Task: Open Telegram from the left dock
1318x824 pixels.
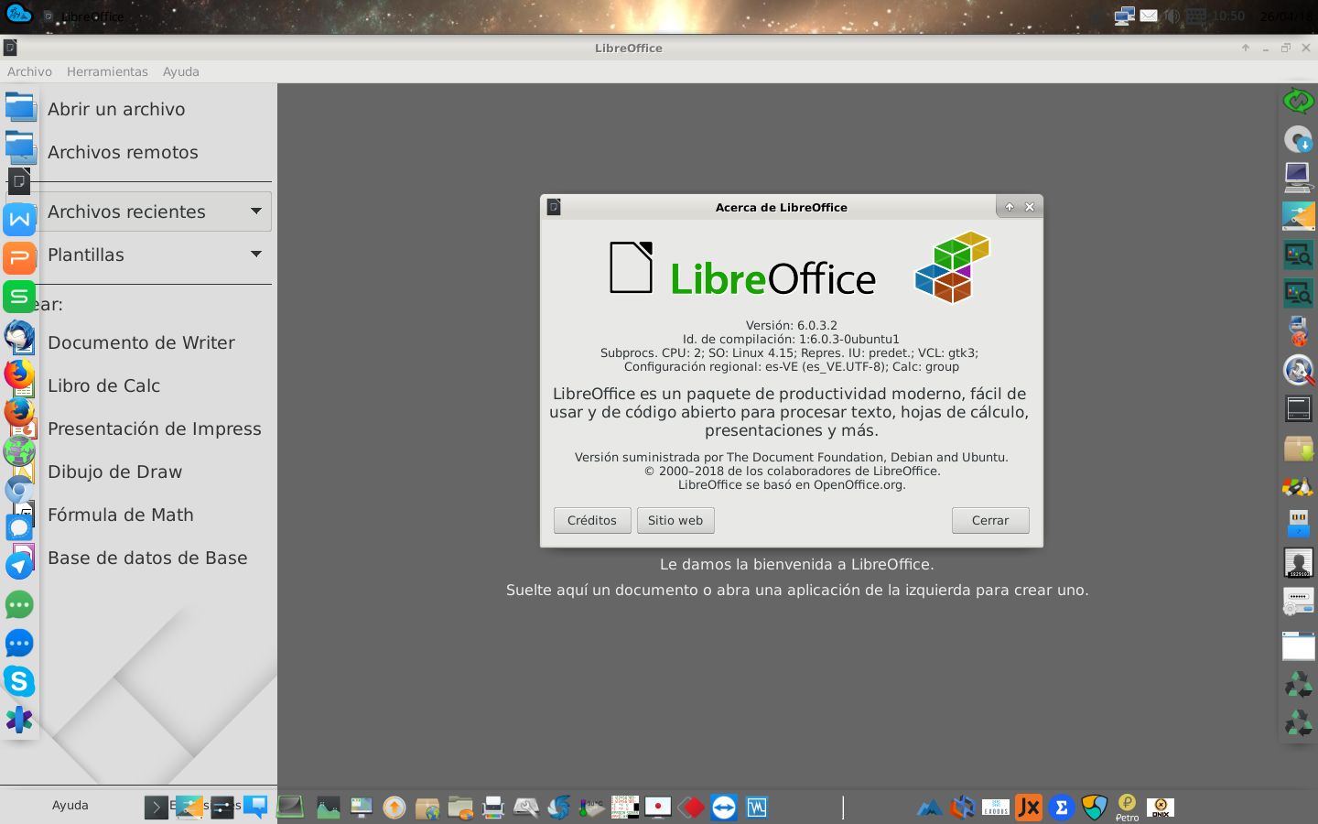Action: (20, 566)
